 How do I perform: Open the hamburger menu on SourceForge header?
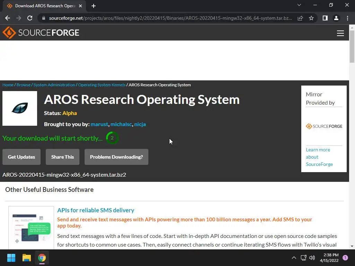(x=340, y=33)
